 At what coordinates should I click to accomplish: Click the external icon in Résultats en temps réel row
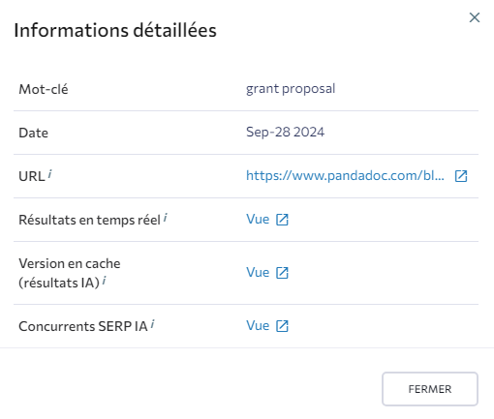[282, 220]
